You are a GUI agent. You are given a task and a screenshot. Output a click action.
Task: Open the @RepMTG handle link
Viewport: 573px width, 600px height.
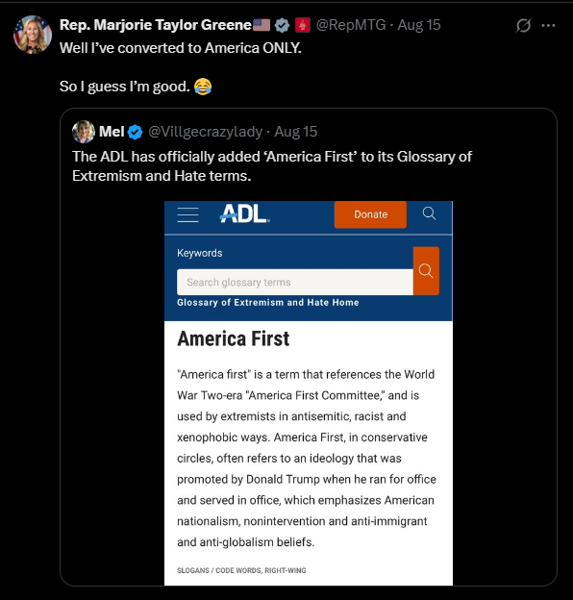(x=351, y=25)
